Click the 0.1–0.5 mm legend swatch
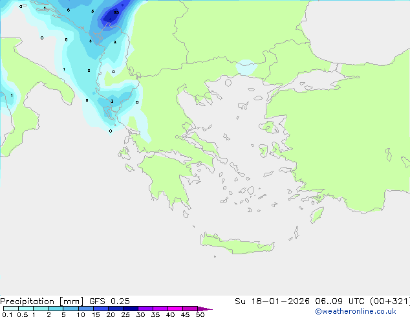 (x=11, y=309)
